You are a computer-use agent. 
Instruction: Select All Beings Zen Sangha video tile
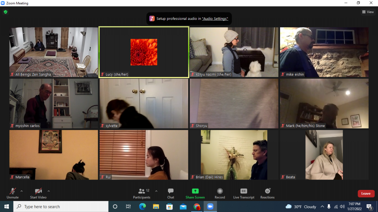54,52
